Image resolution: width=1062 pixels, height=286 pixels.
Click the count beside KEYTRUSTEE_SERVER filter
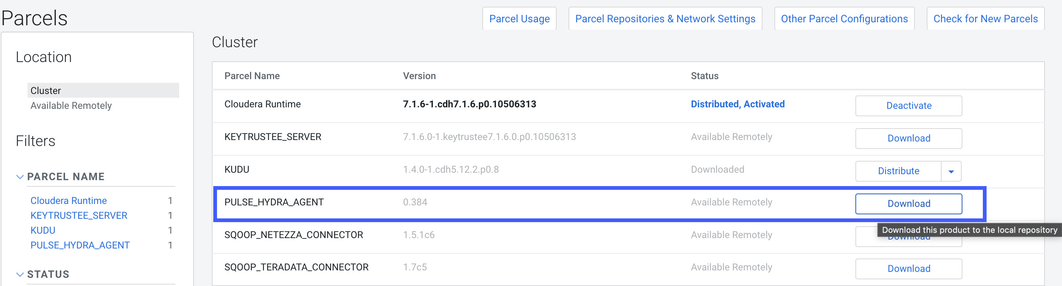(170, 215)
